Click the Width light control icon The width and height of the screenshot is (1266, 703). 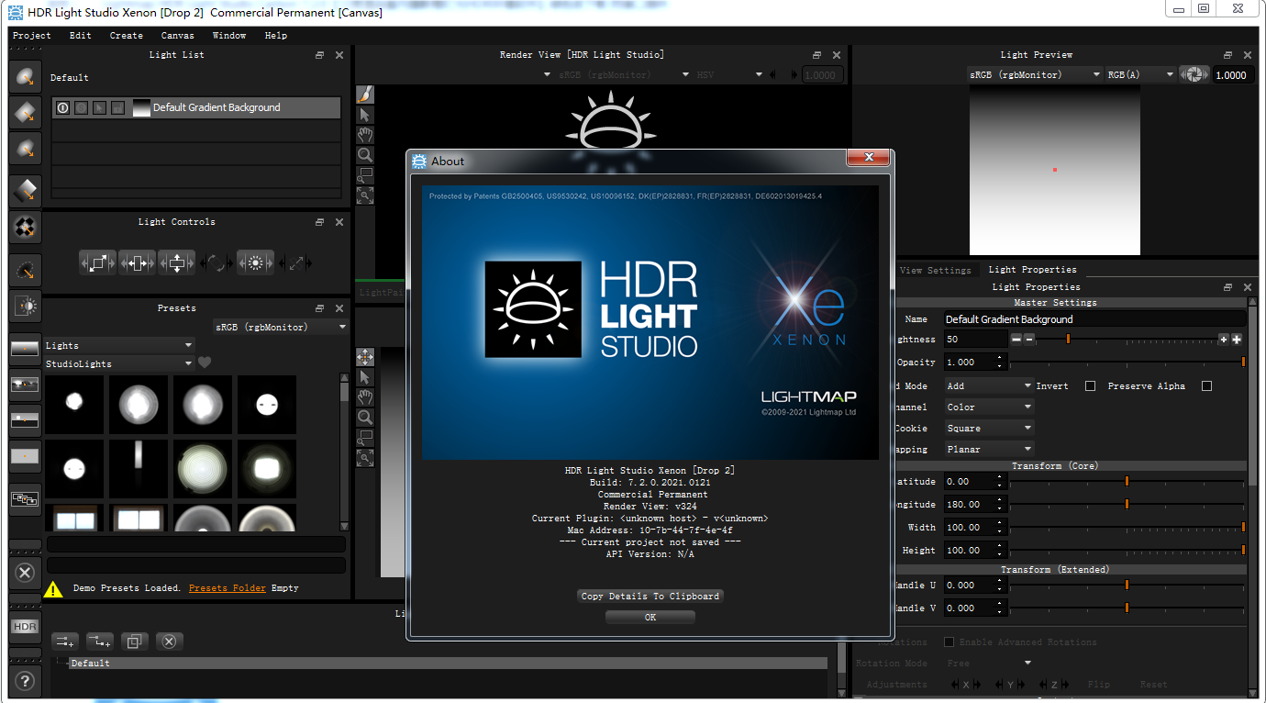[x=136, y=262]
